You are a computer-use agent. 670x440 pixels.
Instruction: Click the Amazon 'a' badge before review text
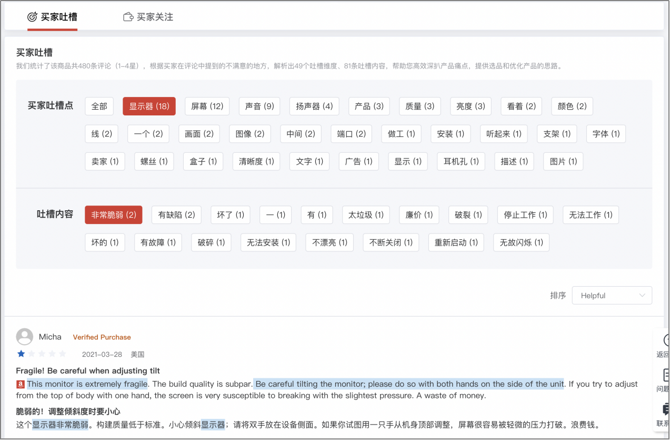click(x=20, y=384)
